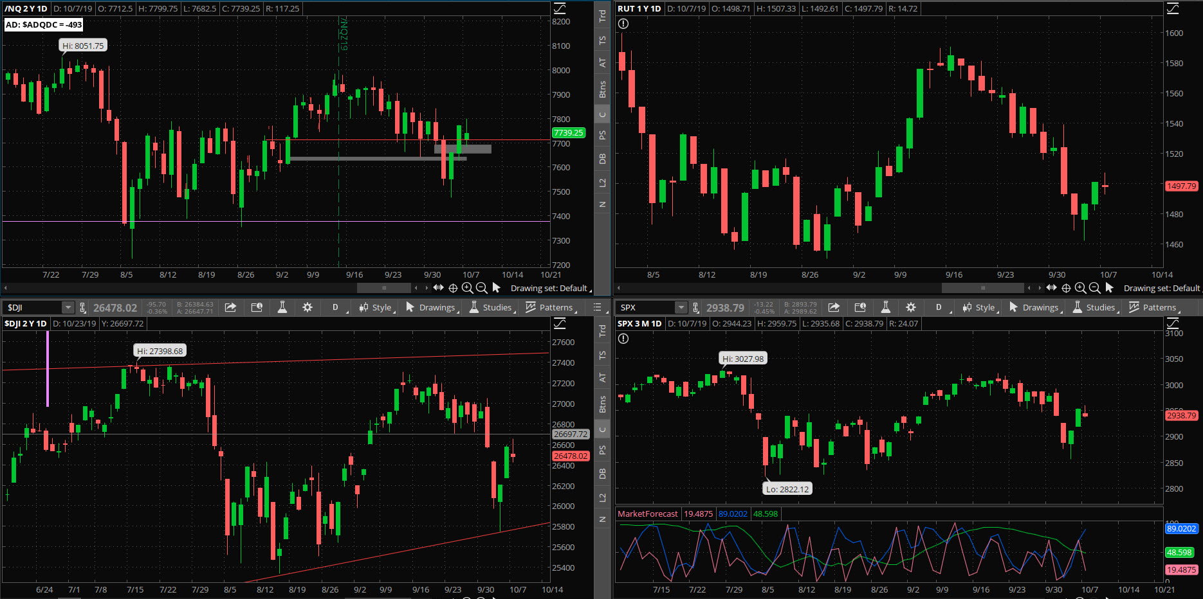Viewport: 1203px width, 599px height.
Task: Open the quote details icon in the SPX toolbar
Action: (x=860, y=307)
